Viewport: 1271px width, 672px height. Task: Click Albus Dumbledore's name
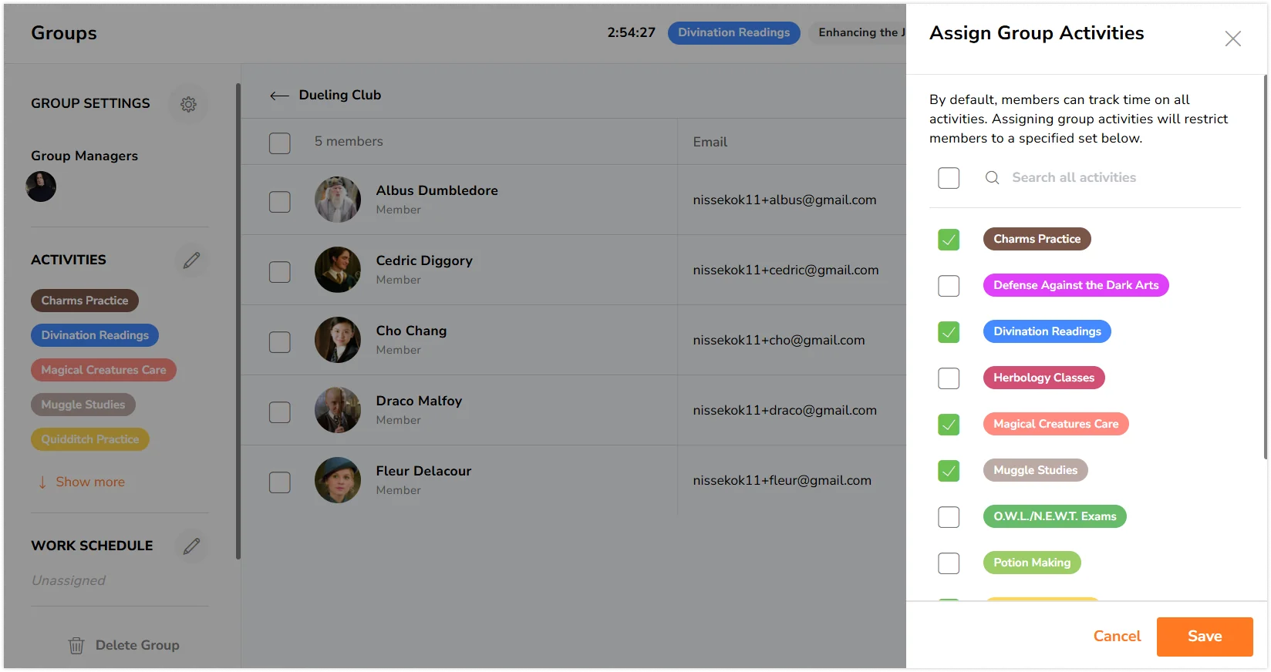pyautogui.click(x=437, y=191)
